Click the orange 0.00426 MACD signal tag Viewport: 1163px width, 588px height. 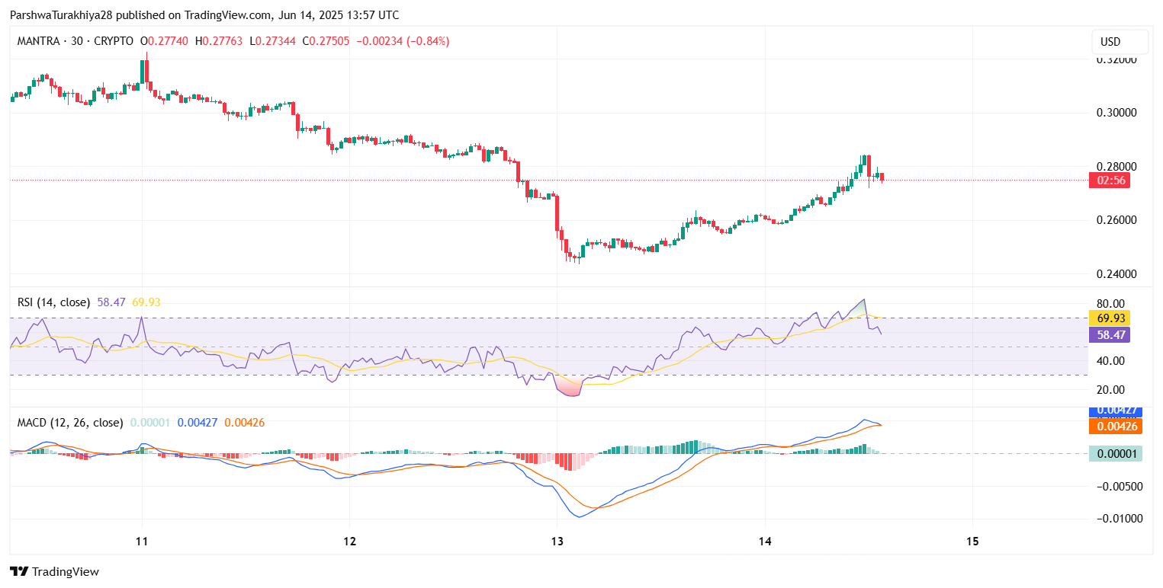pos(1114,426)
